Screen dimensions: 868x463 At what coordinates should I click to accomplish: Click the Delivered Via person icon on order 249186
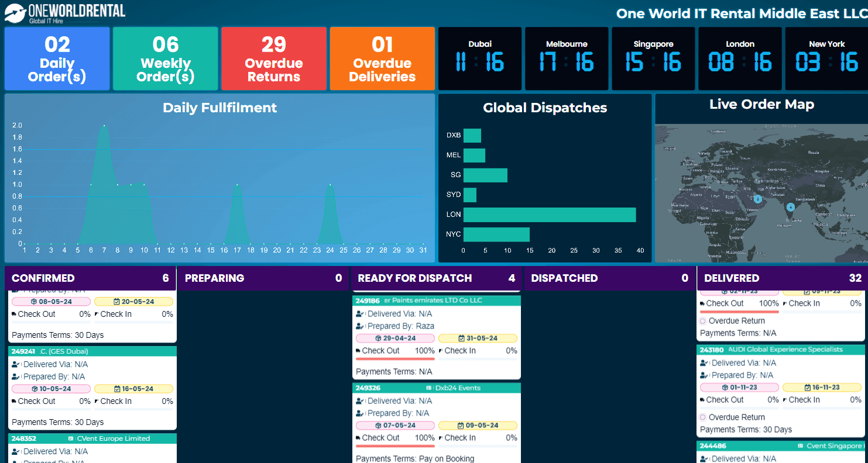(x=359, y=313)
